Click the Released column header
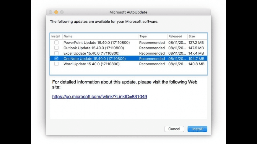 [x=177, y=36]
